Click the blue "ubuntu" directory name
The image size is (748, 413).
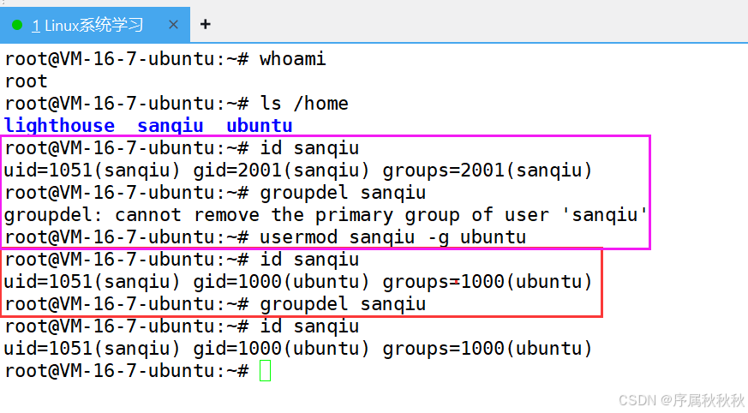[x=259, y=126]
